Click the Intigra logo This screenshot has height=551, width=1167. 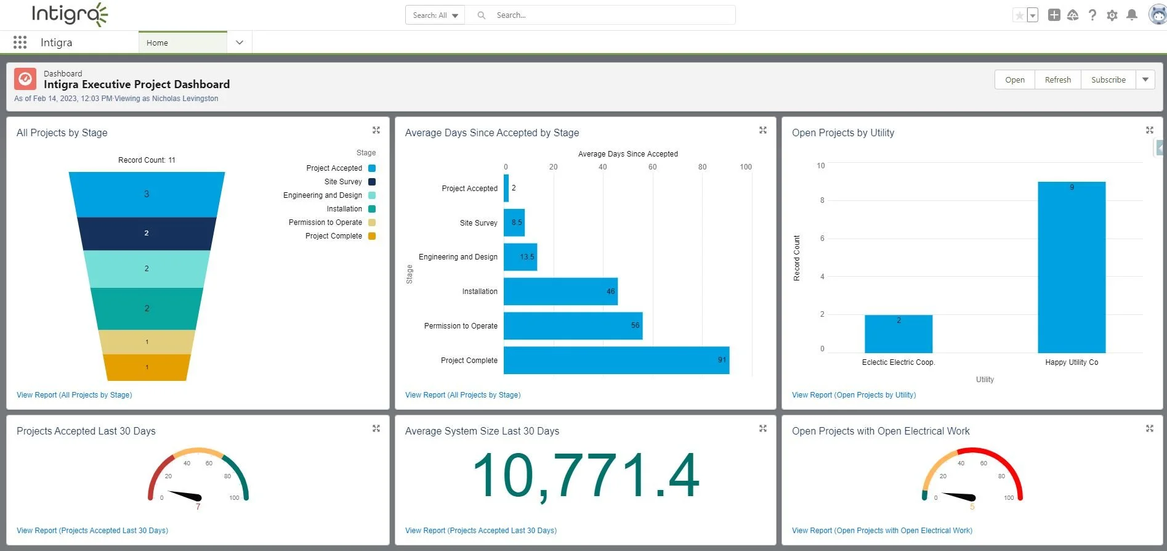70,14
